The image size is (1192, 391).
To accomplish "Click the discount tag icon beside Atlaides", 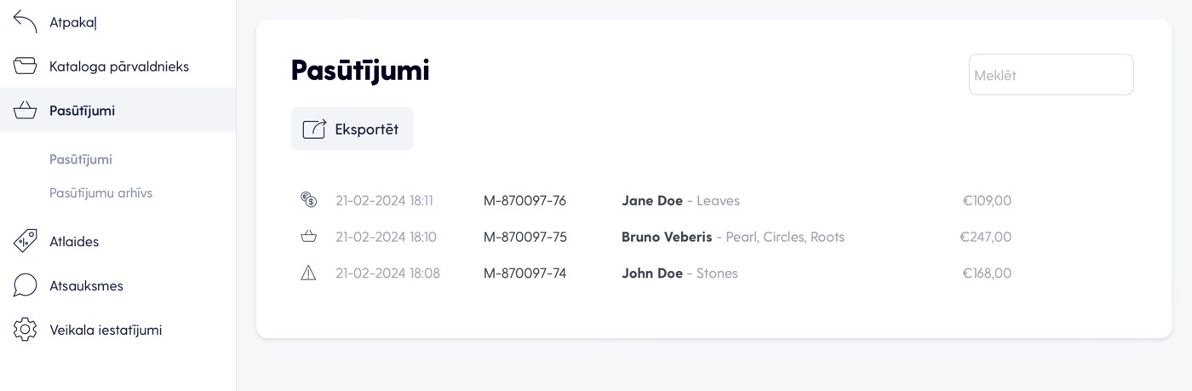I will 25,242.
